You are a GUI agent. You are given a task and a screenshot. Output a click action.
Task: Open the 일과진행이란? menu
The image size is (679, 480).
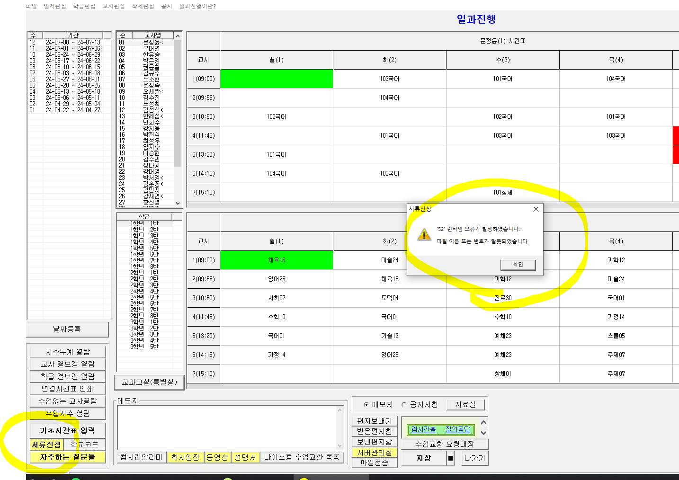coord(197,6)
